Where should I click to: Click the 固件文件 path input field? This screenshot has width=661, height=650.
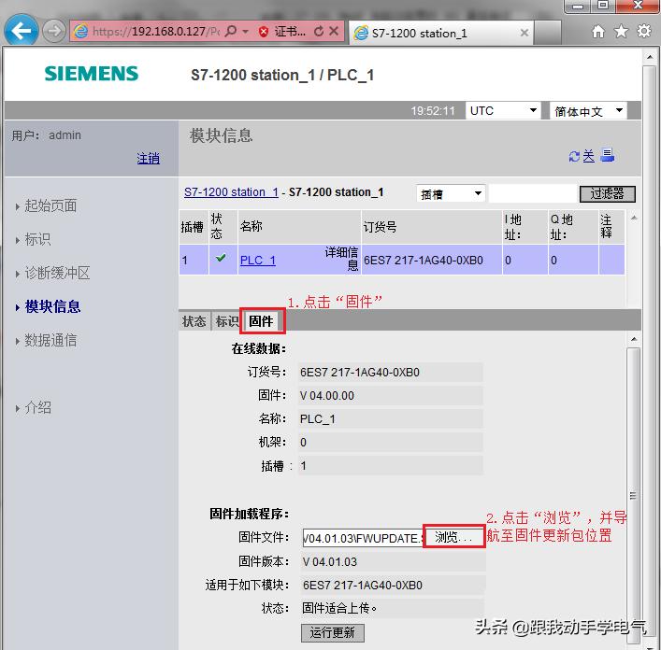363,538
